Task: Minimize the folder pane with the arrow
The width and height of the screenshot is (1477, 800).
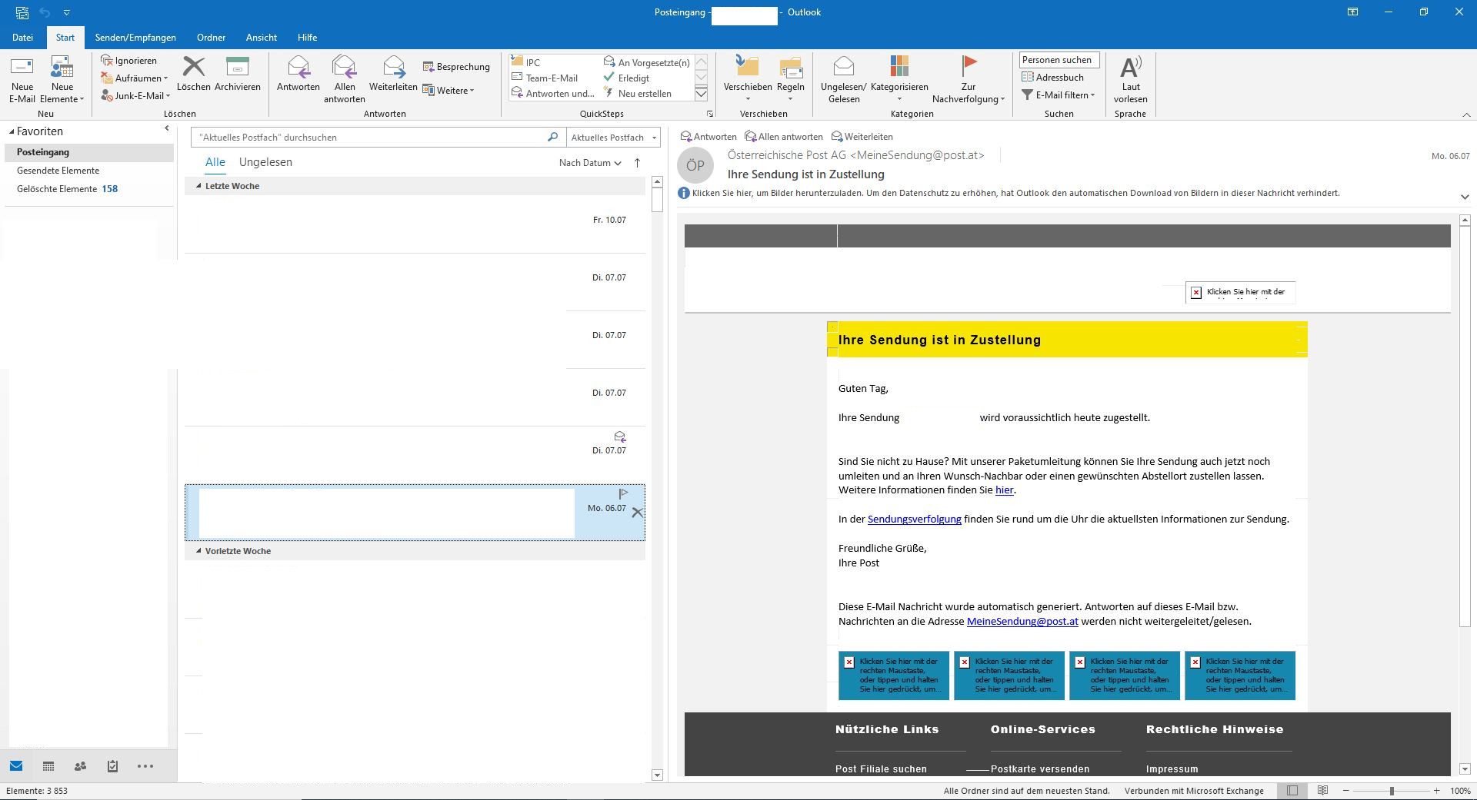Action: (x=167, y=129)
